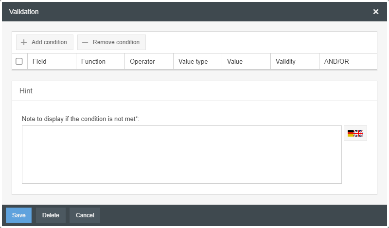This screenshot has height=228, width=389.
Task: Open the German/English language flag selector
Action: pos(355,133)
